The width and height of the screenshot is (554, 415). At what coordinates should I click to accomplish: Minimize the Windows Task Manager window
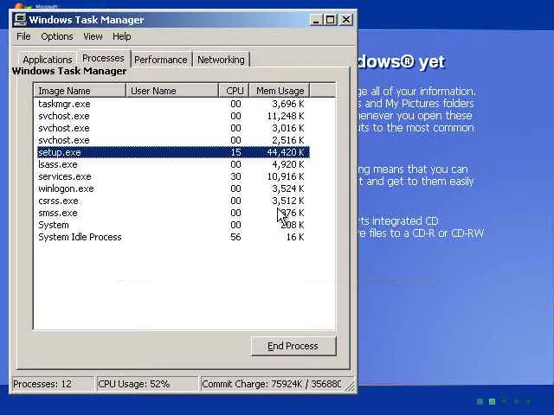(316, 20)
